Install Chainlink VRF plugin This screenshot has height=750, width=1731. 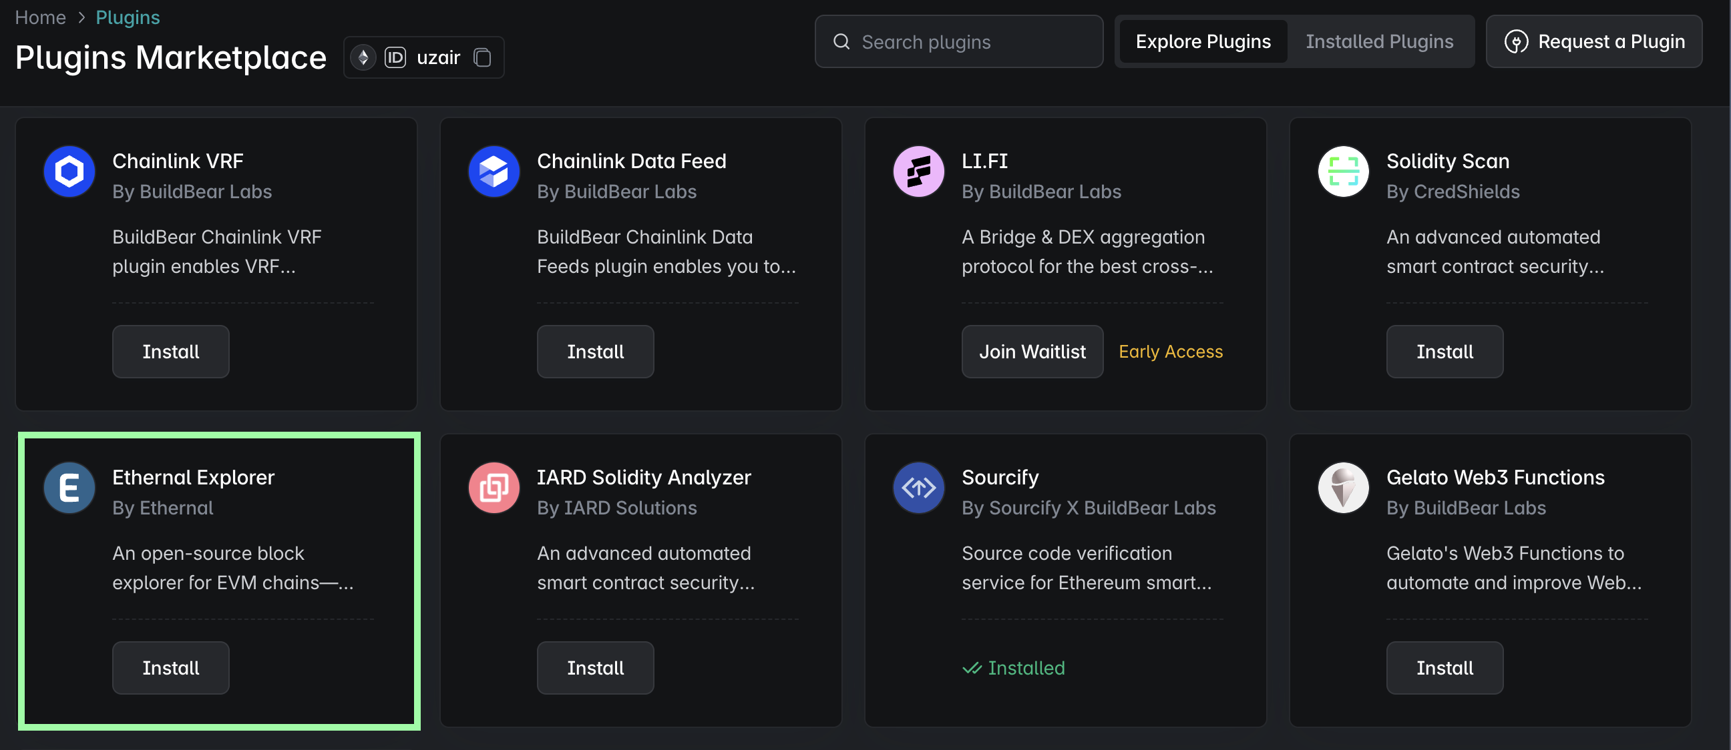[x=171, y=352]
